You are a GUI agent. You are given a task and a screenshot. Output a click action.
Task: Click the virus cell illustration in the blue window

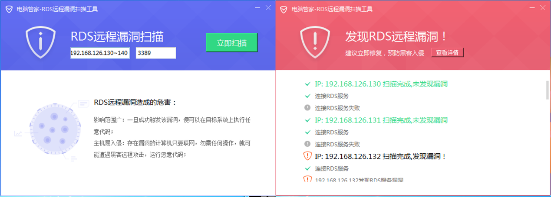click(55, 129)
